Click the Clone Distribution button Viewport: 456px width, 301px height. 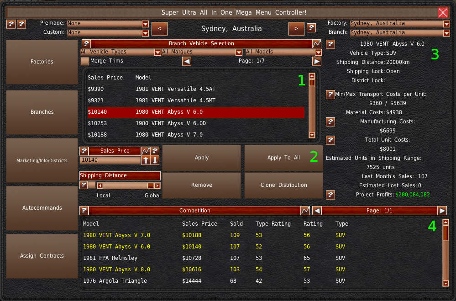point(283,185)
